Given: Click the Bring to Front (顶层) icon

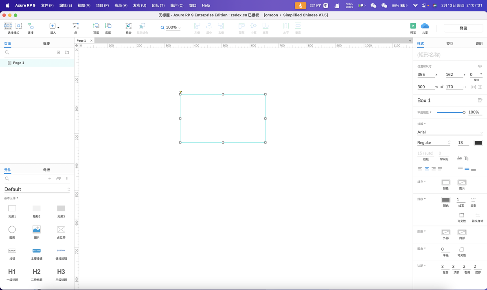Looking at the screenshot, I should click(x=96, y=26).
